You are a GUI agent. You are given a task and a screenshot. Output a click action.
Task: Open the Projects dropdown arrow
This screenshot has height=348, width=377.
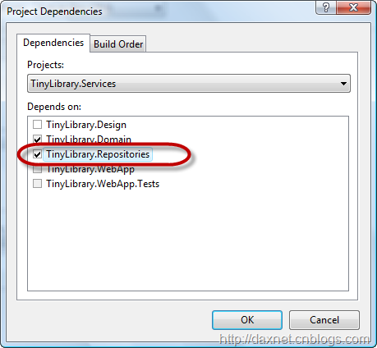[x=343, y=84]
